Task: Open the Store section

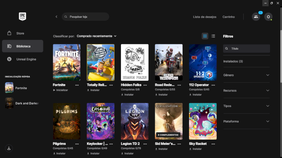Action: (x=23, y=33)
